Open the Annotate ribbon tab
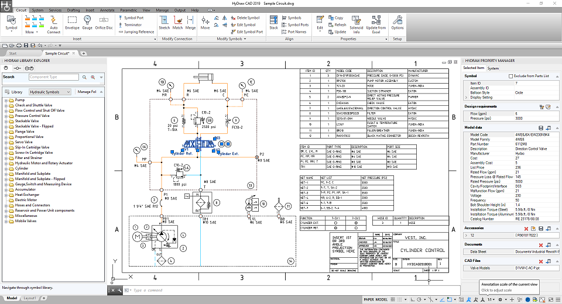This screenshot has width=562, height=304. (107, 10)
